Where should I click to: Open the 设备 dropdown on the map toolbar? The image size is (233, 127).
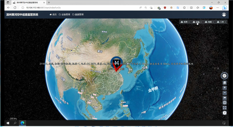pyautogui.click(x=197, y=22)
